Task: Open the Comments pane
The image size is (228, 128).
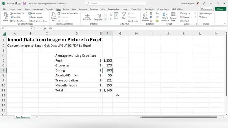Action: point(207,9)
